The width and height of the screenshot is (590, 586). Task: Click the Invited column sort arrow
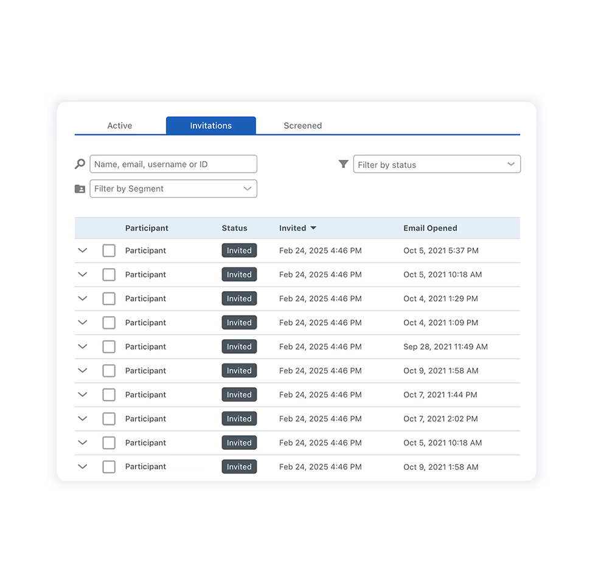pos(313,228)
